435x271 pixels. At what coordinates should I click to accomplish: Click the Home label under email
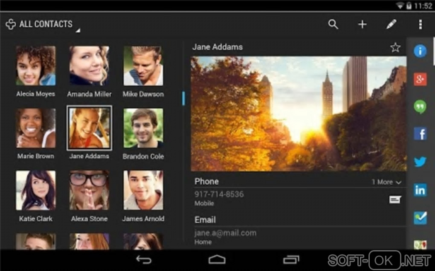203,242
